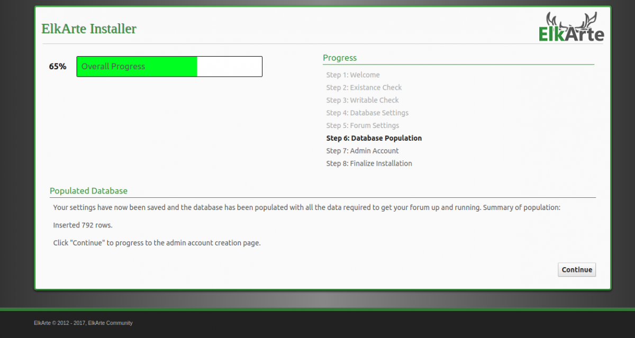Click the 'Inserted 792 rows.' text
The width and height of the screenshot is (635, 338).
point(83,225)
